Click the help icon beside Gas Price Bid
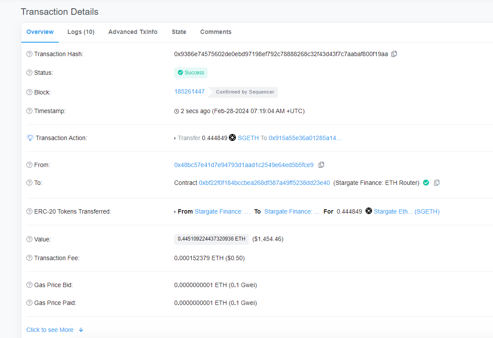The height and width of the screenshot is (338, 493). (x=29, y=285)
